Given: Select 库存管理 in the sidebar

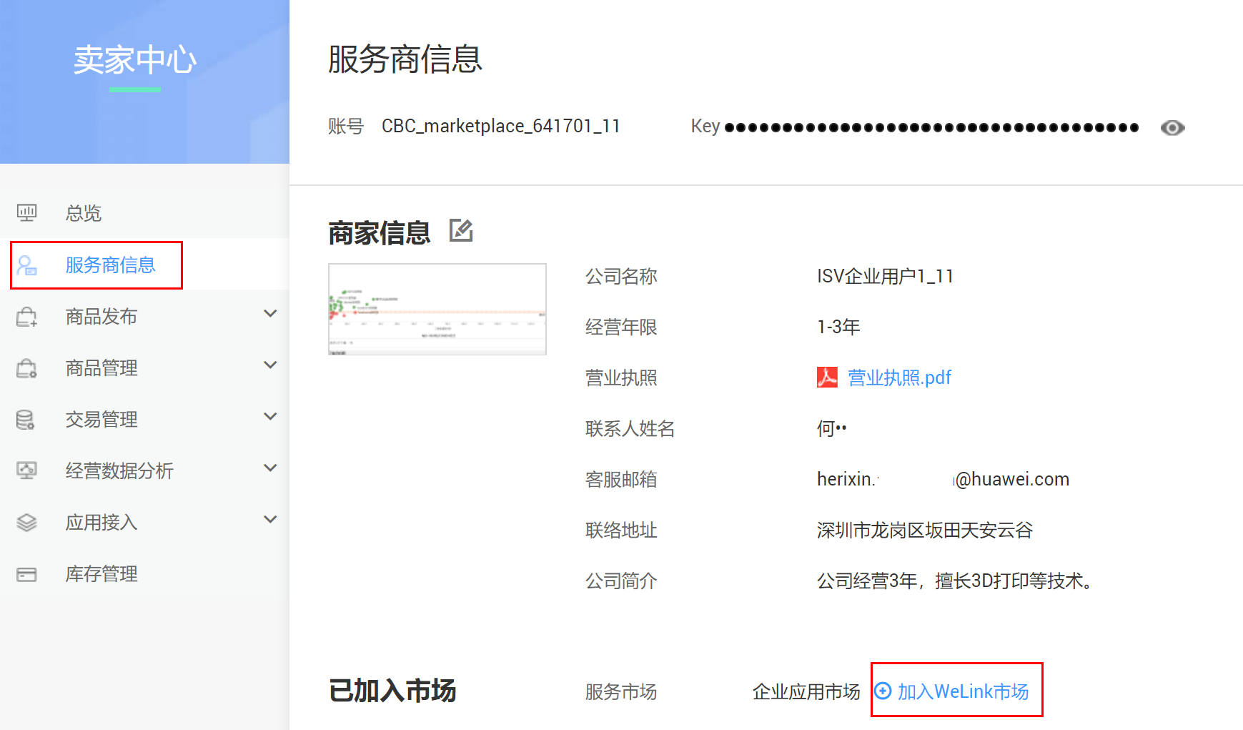Looking at the screenshot, I should pos(101,574).
